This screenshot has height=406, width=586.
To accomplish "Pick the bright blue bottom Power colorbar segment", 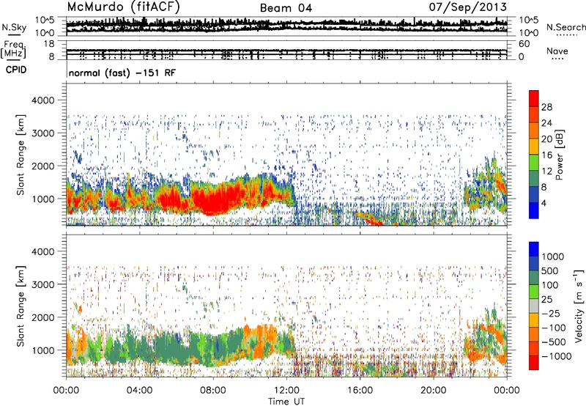I will (x=534, y=210).
